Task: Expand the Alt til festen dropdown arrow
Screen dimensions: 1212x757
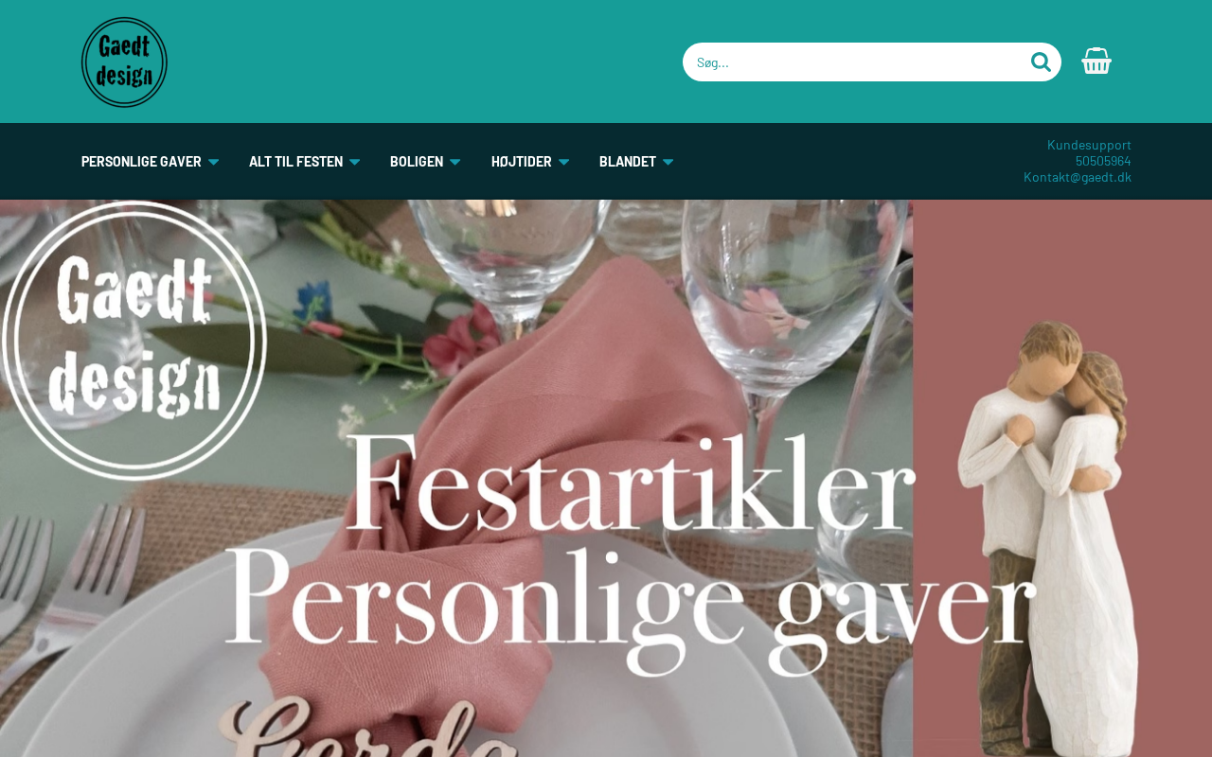Action: point(355,162)
